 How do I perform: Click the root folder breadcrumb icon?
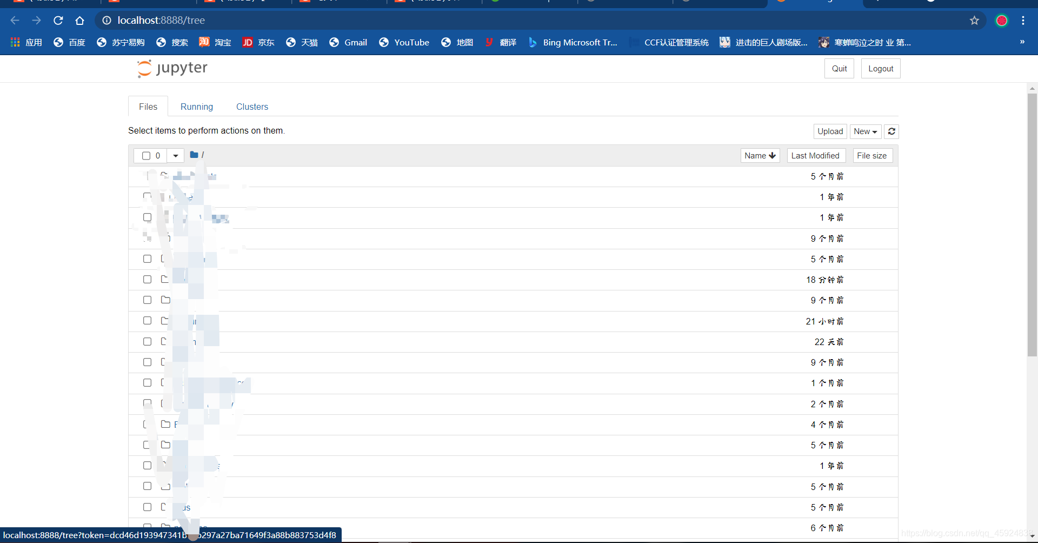[194, 155]
